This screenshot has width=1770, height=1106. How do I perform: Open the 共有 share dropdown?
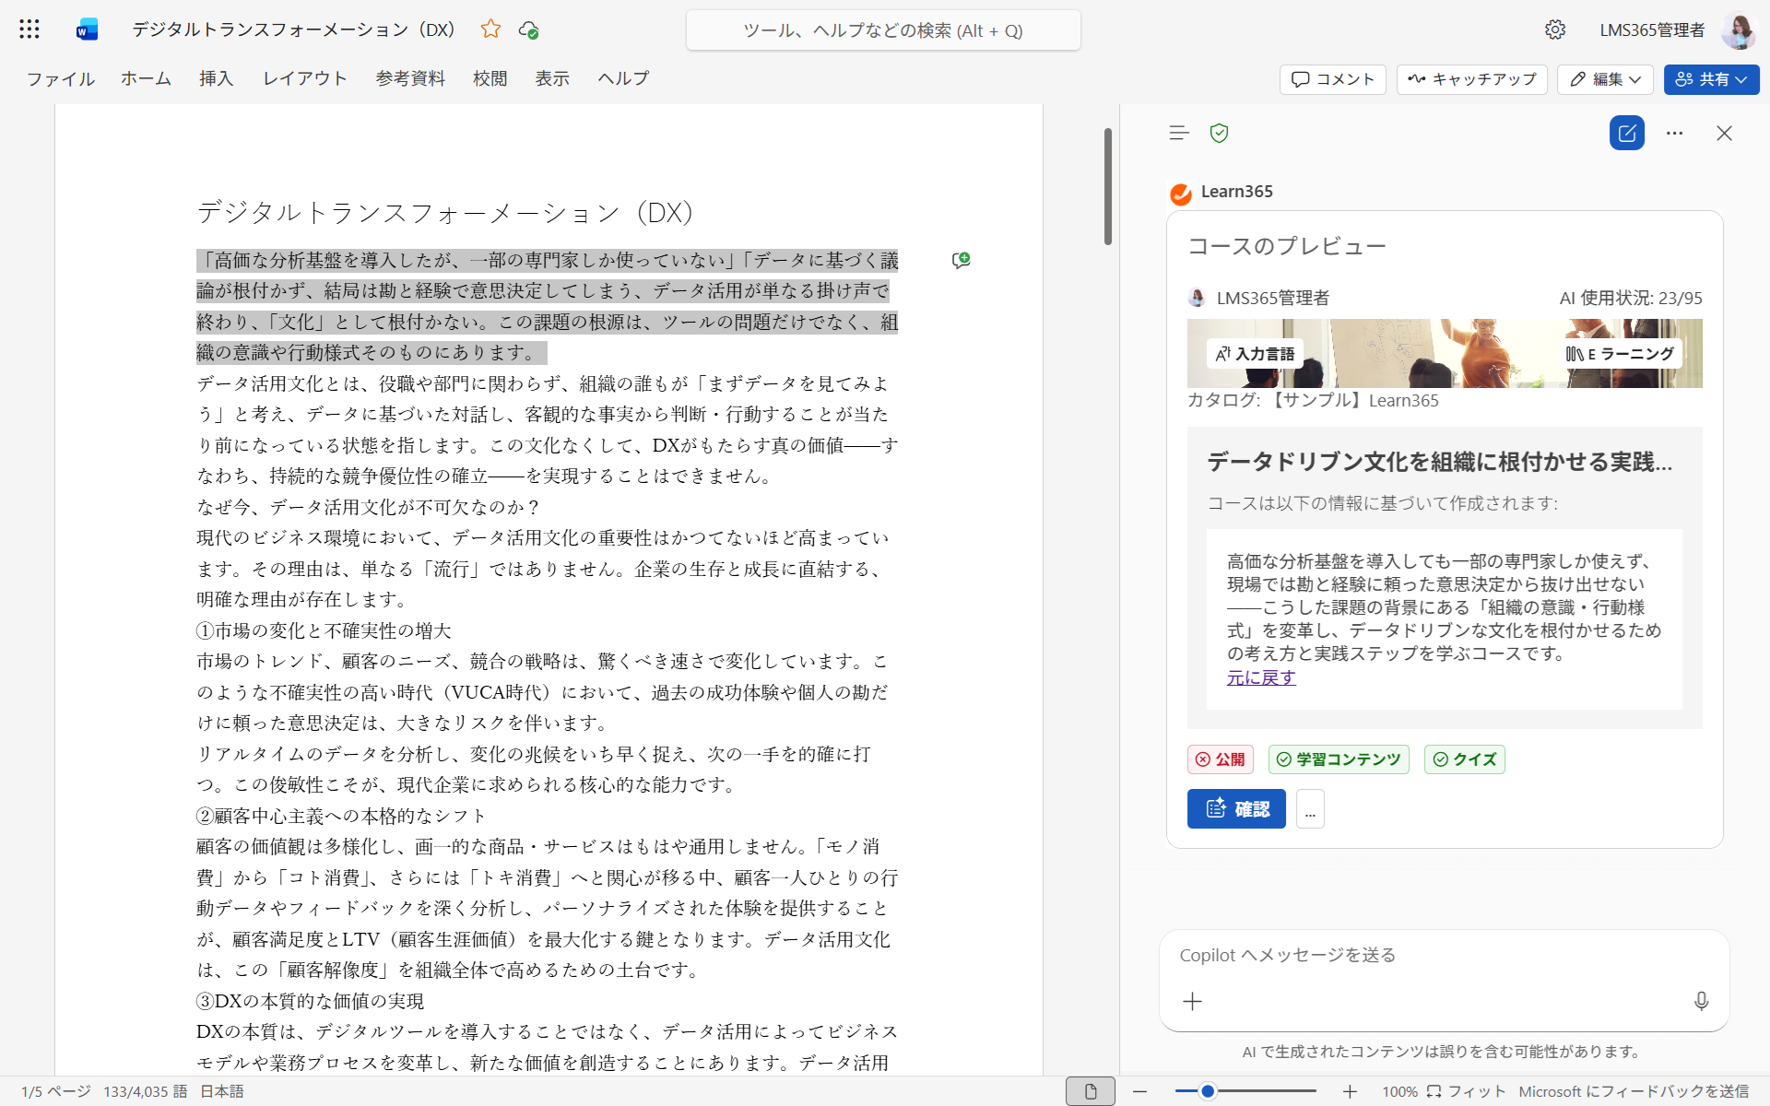[1711, 79]
